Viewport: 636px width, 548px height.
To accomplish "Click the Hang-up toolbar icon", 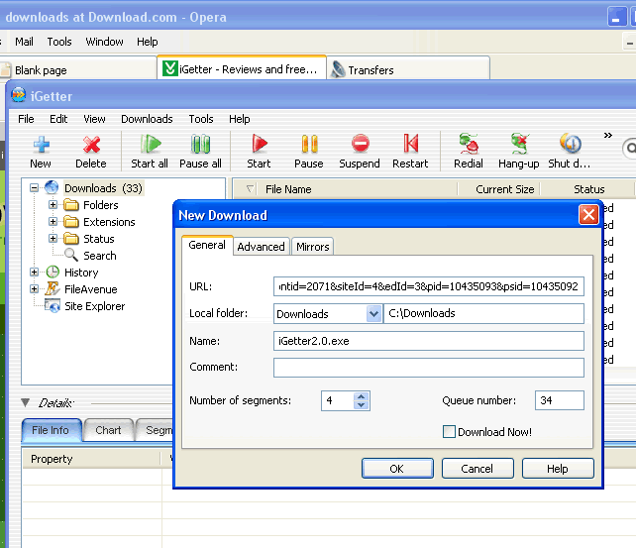I will (519, 144).
